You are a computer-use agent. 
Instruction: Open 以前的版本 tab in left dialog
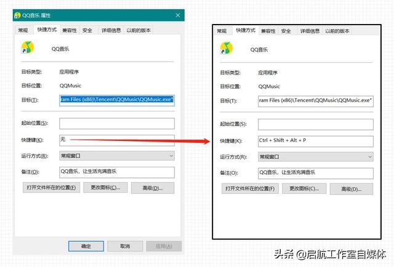point(139,30)
